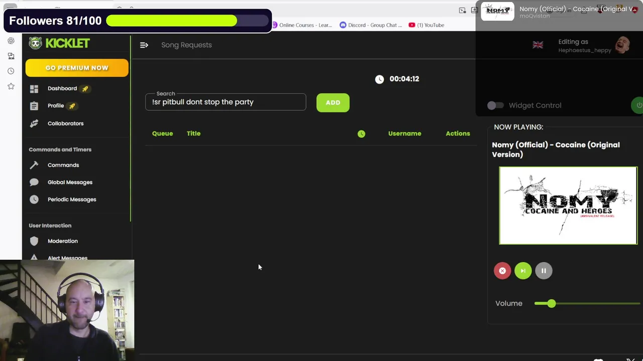
Task: Click the Actions column header
Action: point(458,133)
